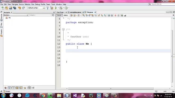Switch to the Start Page tab
The height and width of the screenshot is (98, 175).
point(60,12)
